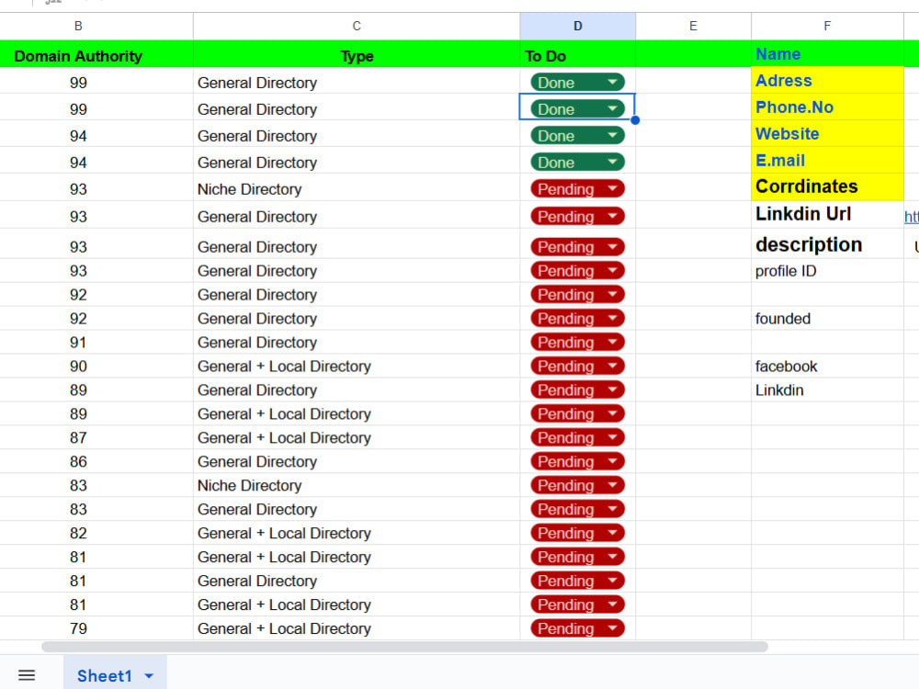Select the profile ID cell

(827, 271)
